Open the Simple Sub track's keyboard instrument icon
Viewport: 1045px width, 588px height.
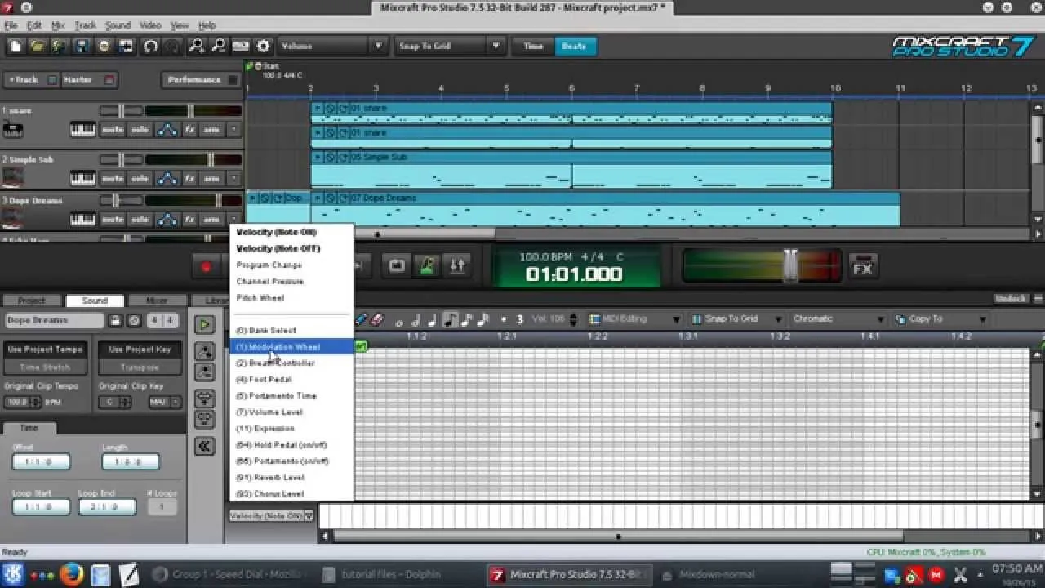click(x=82, y=179)
